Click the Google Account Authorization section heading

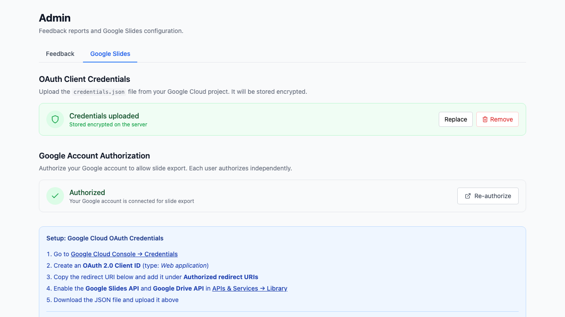pos(94,156)
